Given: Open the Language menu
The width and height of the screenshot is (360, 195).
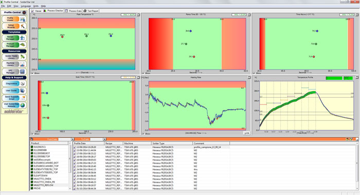Looking at the screenshot, I should pos(26,6).
